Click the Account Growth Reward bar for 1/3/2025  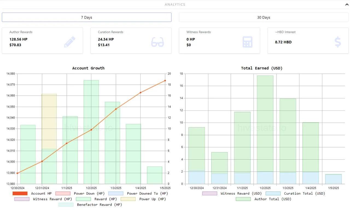click(112, 143)
